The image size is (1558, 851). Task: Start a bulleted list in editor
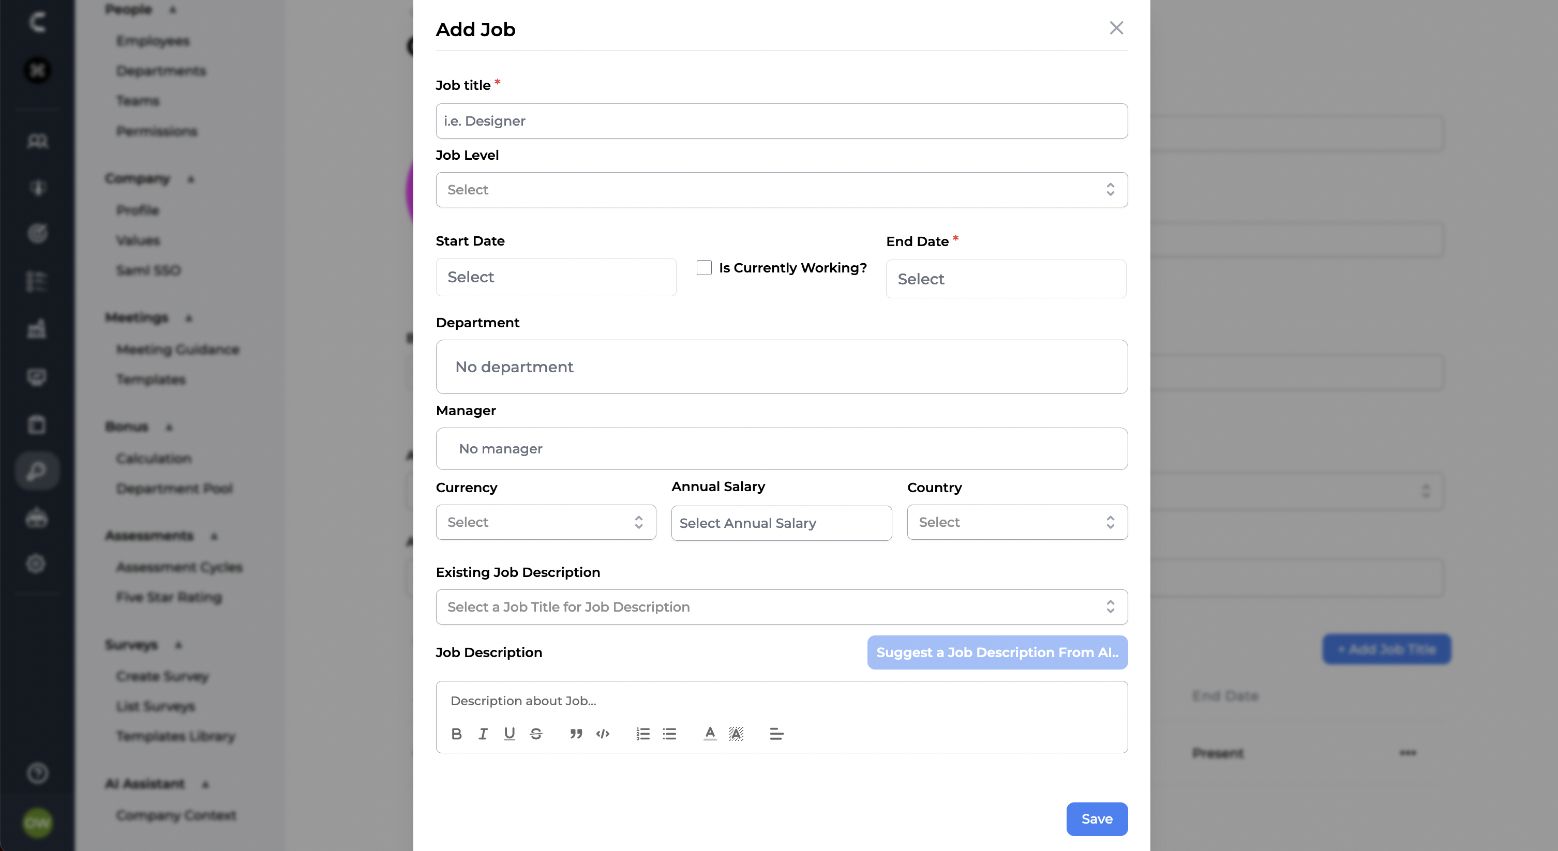coord(669,734)
